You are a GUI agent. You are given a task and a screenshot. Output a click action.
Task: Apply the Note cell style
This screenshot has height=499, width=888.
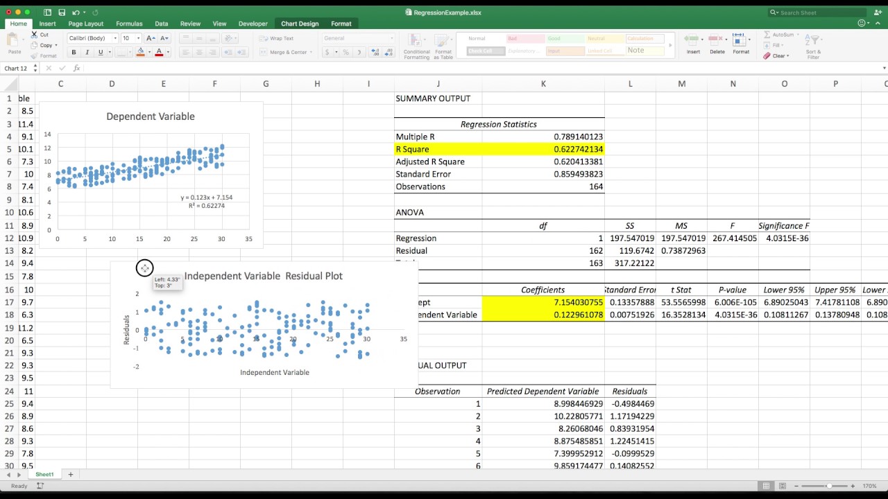[x=644, y=51]
